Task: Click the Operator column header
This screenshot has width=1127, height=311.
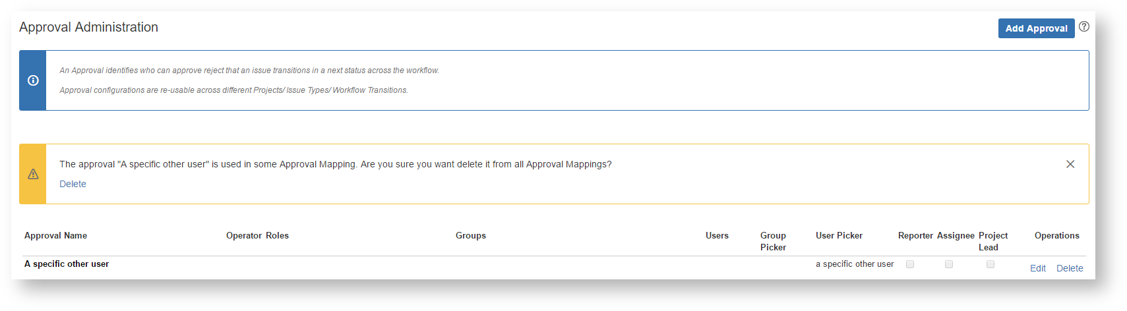Action: pyautogui.click(x=243, y=235)
